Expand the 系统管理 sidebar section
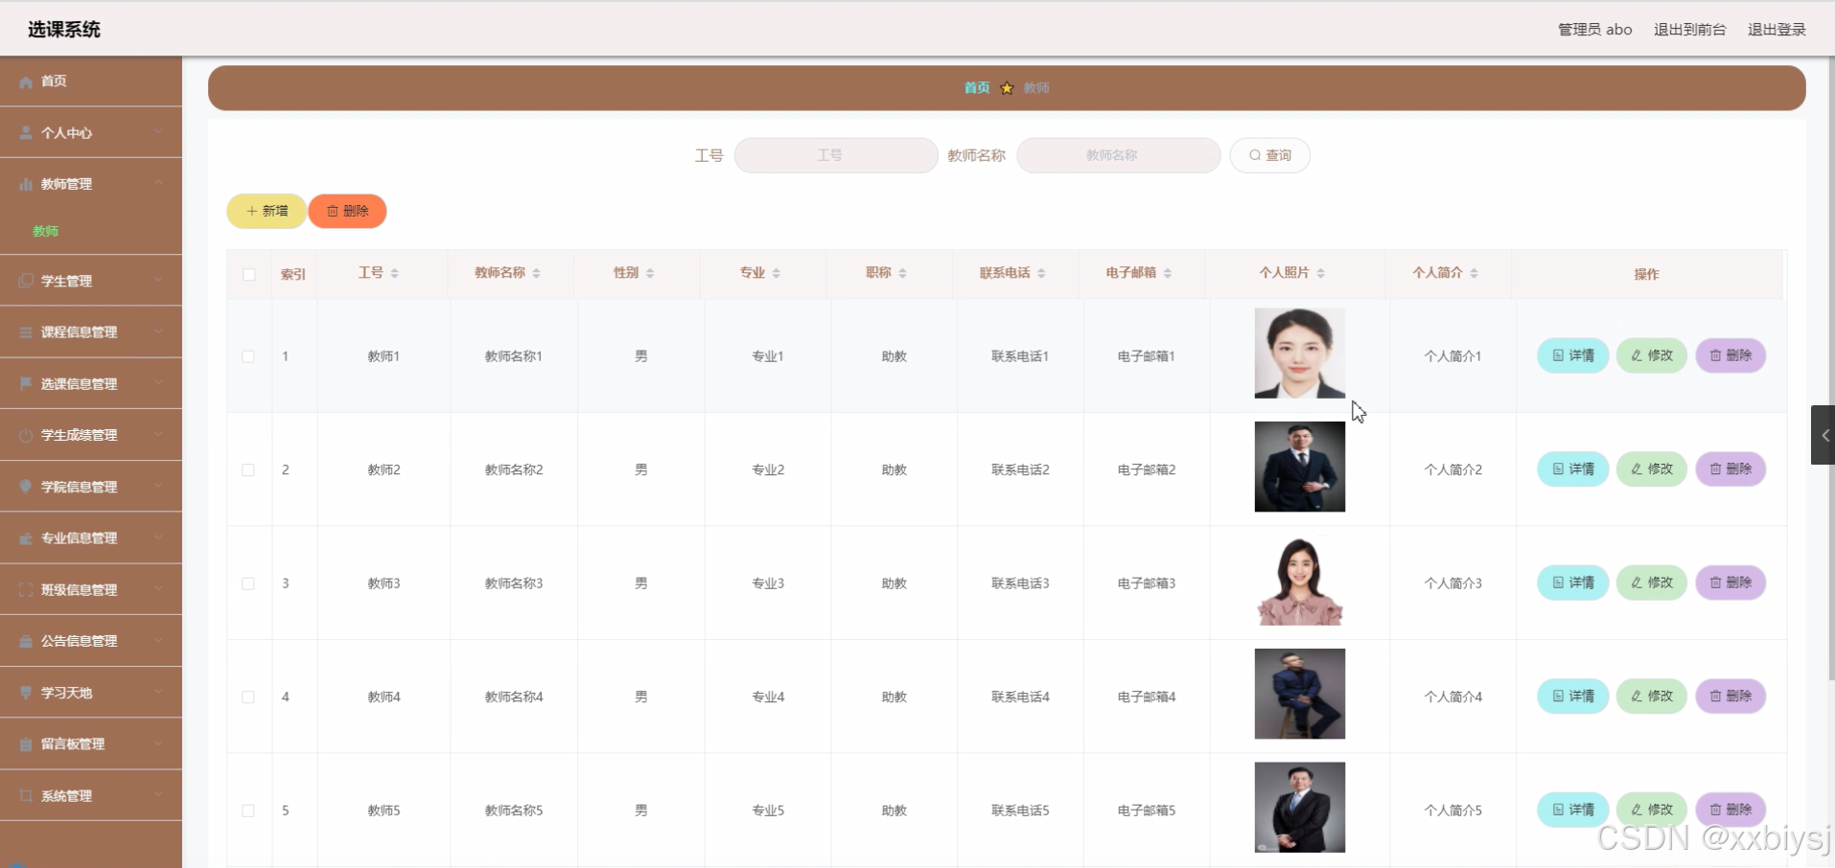Viewport: 1835px width, 868px height. coord(91,795)
